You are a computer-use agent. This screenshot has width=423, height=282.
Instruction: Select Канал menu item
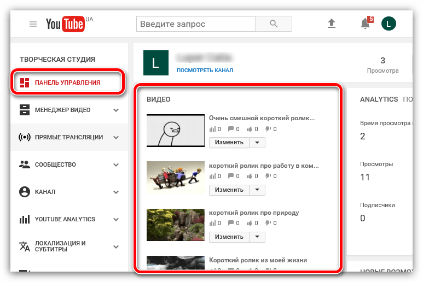point(69,192)
